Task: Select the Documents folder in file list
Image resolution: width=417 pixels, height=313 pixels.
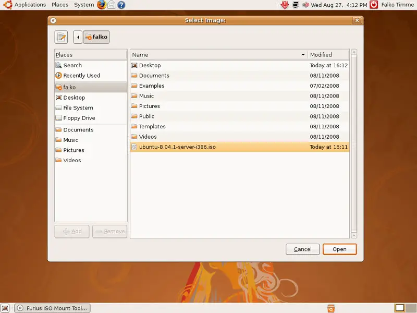Action: click(240, 76)
